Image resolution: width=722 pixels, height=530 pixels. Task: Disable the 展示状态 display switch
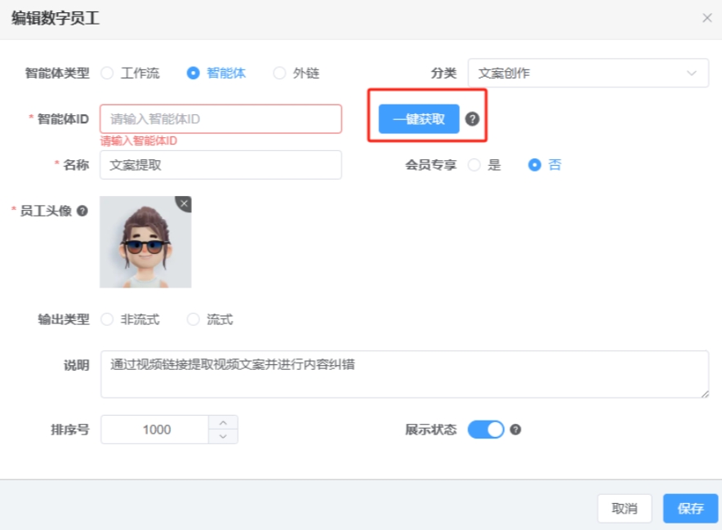pyautogui.click(x=487, y=429)
